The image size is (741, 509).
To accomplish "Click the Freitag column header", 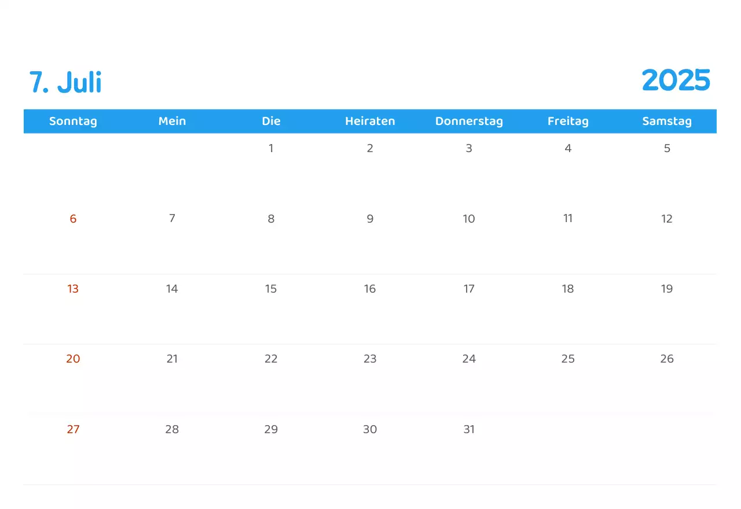I will (x=568, y=121).
